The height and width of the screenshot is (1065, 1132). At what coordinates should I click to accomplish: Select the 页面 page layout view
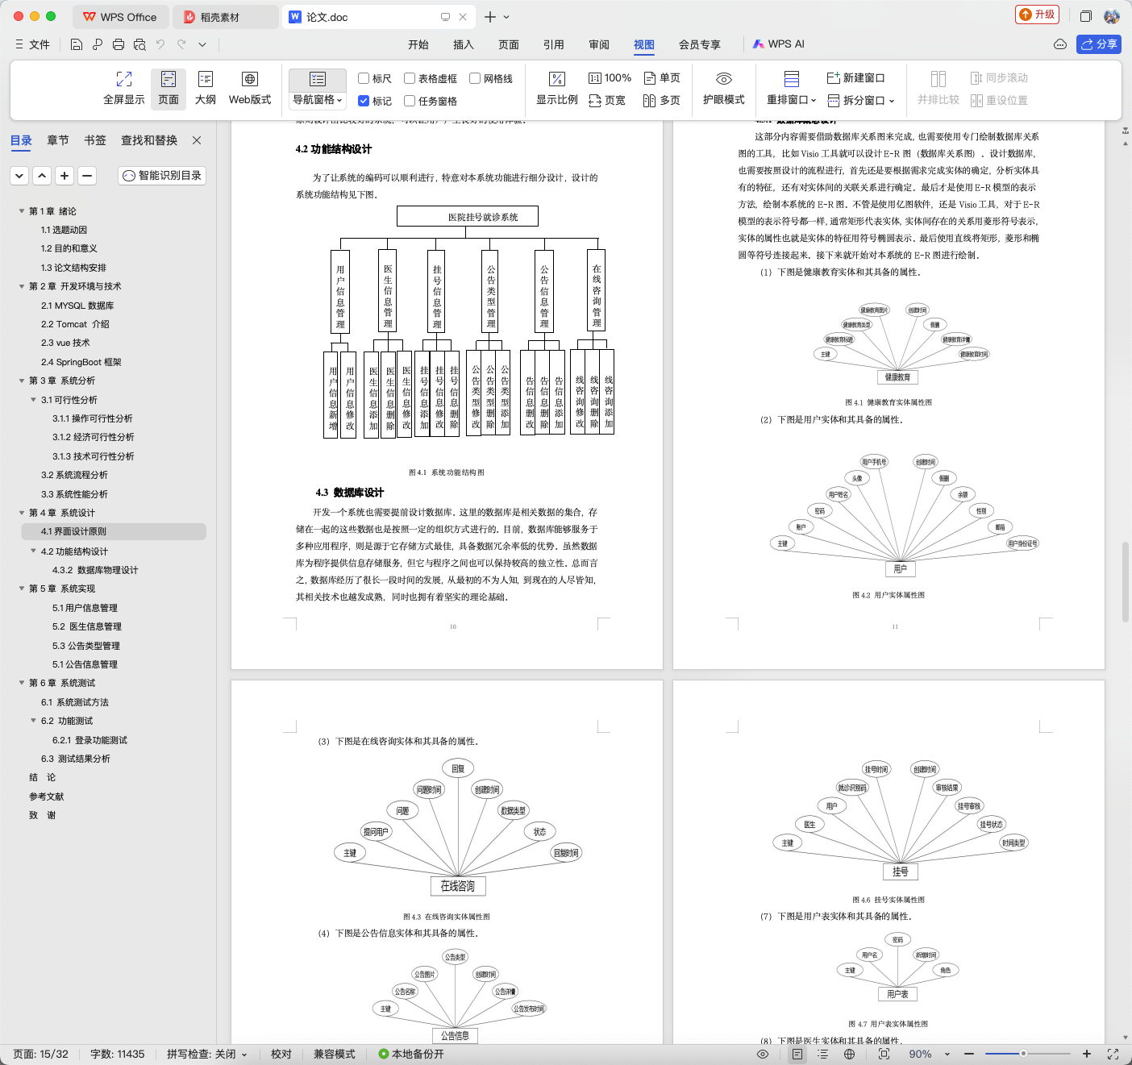point(169,88)
